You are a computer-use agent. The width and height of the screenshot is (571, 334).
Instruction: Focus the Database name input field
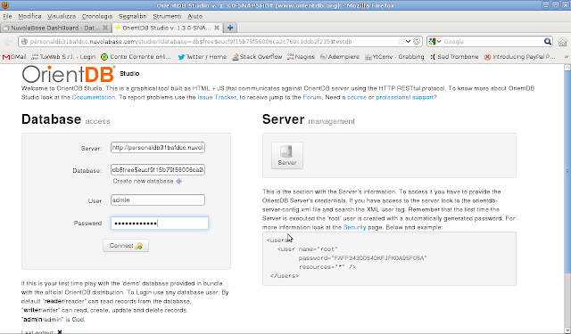(158, 170)
